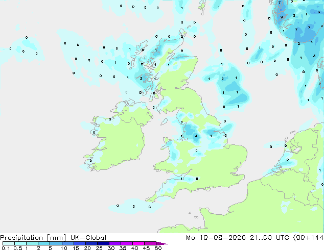Viewport: 324px width, 250px height.
Task: Click the 40–45 mm magenta legend box
Action: tap(138, 243)
